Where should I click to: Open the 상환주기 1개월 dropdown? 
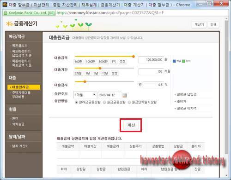coord(85,95)
